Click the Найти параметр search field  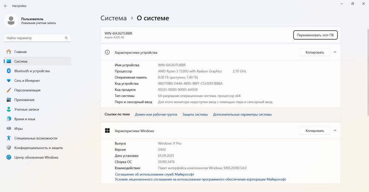tap(37, 38)
